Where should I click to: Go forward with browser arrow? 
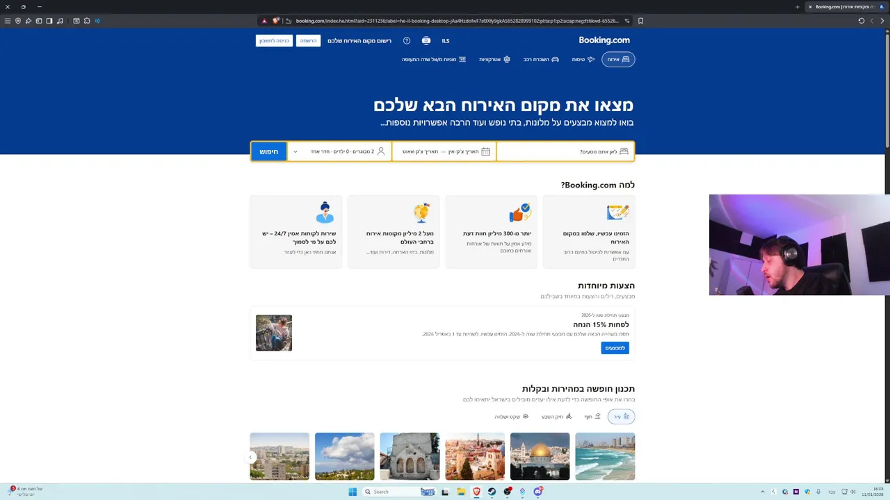pyautogui.click(x=882, y=21)
